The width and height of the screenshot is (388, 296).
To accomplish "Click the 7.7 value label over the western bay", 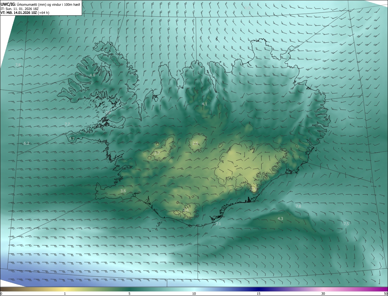I will (67, 124).
